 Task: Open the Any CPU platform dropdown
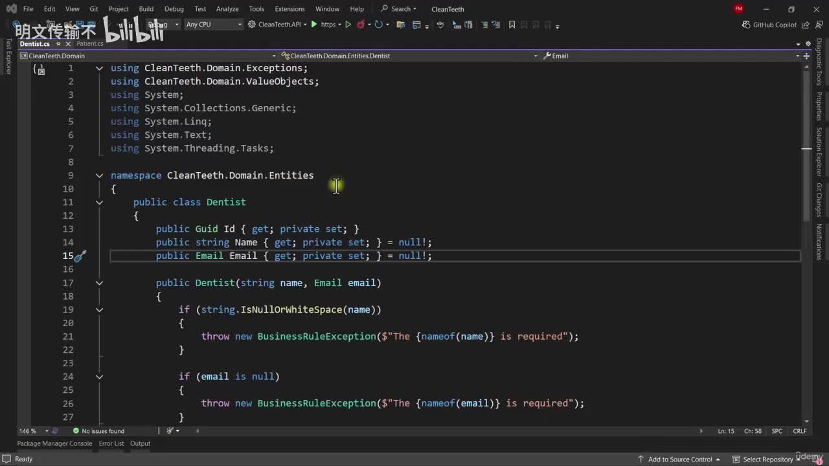pyautogui.click(x=213, y=25)
